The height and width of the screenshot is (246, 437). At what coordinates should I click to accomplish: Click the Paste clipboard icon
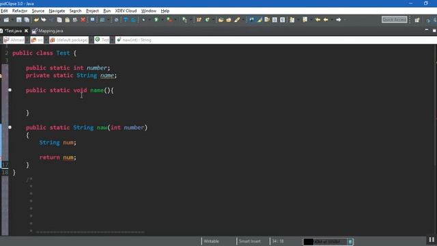coord(67,20)
